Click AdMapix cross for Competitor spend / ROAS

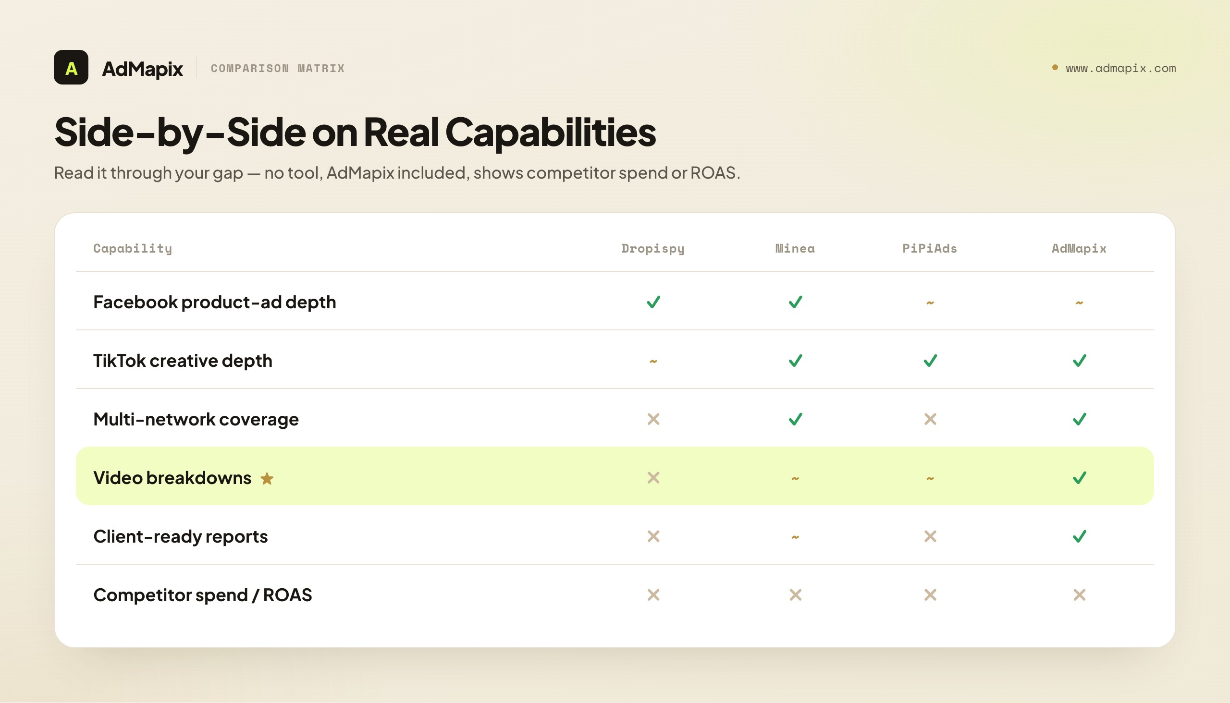point(1079,595)
